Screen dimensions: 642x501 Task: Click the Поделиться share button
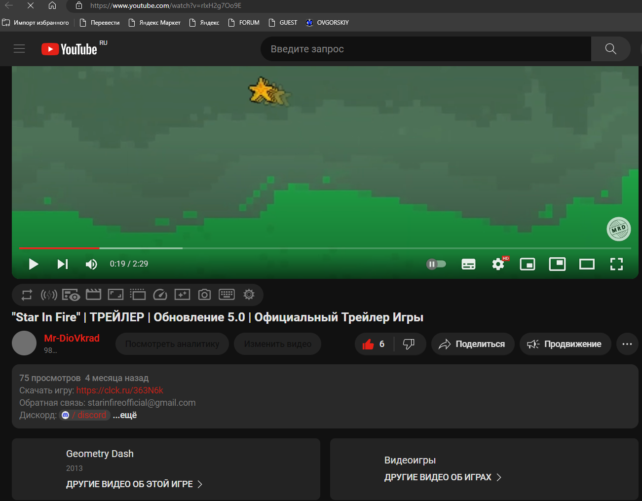tap(472, 344)
